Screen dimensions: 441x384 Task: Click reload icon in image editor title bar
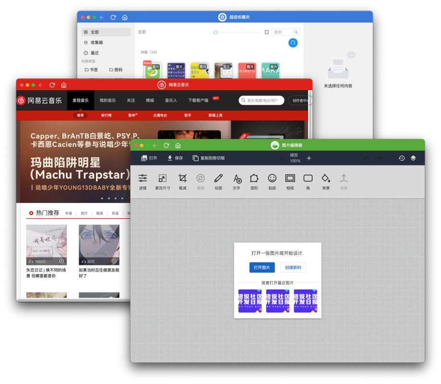click(167, 145)
